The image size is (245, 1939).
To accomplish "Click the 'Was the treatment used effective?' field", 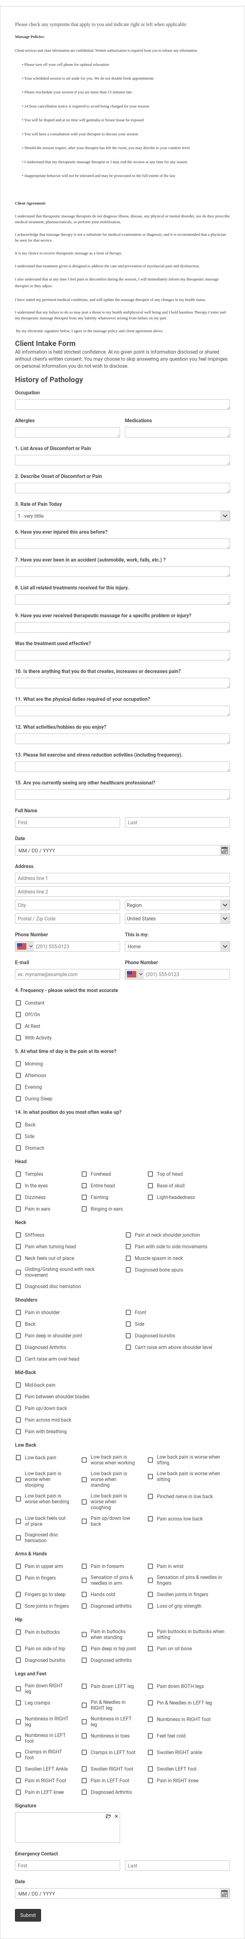I will tap(122, 655).
